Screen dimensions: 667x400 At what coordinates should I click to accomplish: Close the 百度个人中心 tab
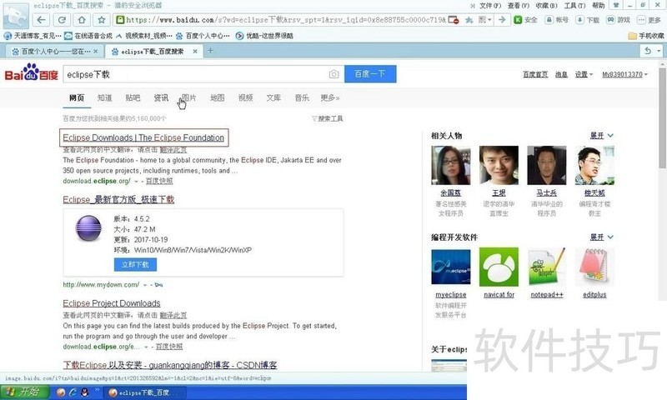coord(96,51)
